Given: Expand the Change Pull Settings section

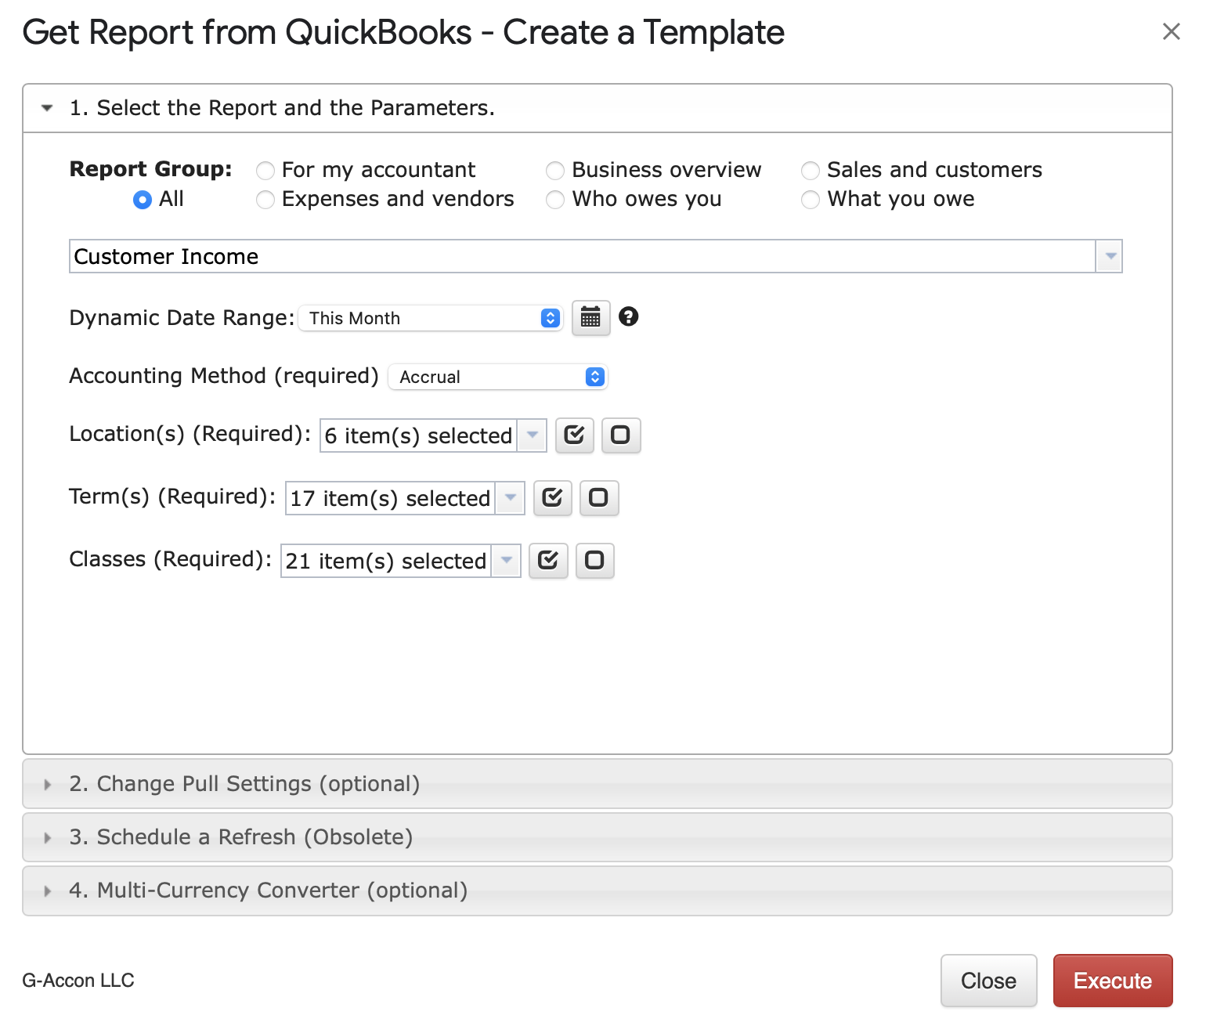Looking at the screenshot, I should [x=244, y=784].
